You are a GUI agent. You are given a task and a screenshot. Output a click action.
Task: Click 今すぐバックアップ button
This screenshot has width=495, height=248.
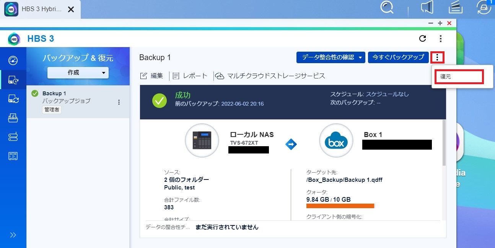(x=398, y=57)
